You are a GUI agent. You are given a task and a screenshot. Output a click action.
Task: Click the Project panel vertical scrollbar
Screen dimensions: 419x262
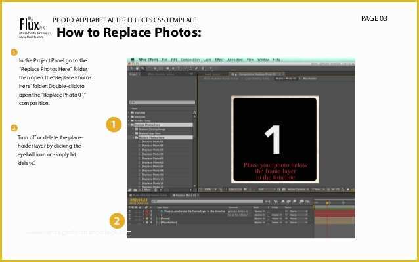[194, 150]
